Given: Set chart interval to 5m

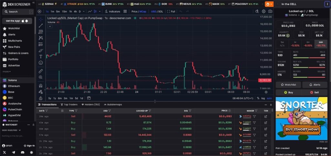Looking at the screenshot, I should click(x=58, y=12).
